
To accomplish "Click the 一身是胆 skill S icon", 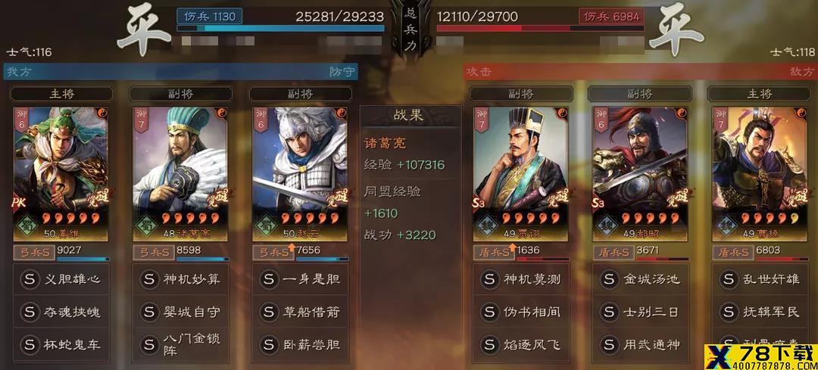I will 269,279.
